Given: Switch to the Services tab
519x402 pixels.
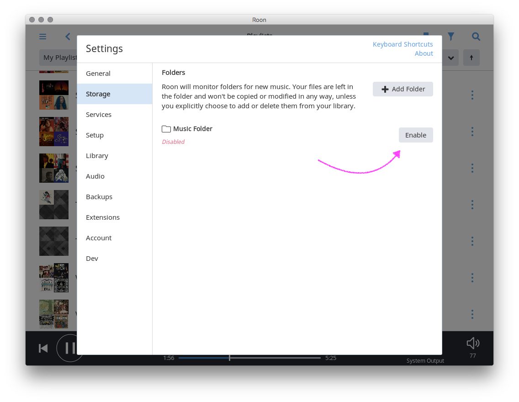Looking at the screenshot, I should click(x=115, y=115).
